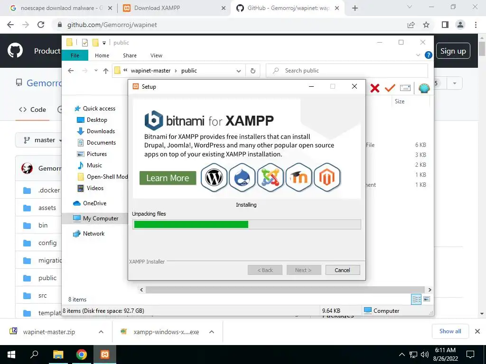The width and height of the screenshot is (486, 364).
Task: Switch Explorer to large icons view
Action: tap(427, 299)
